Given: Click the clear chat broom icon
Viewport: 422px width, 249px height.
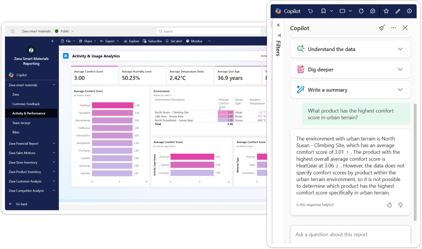Looking at the screenshot, I should [382, 28].
